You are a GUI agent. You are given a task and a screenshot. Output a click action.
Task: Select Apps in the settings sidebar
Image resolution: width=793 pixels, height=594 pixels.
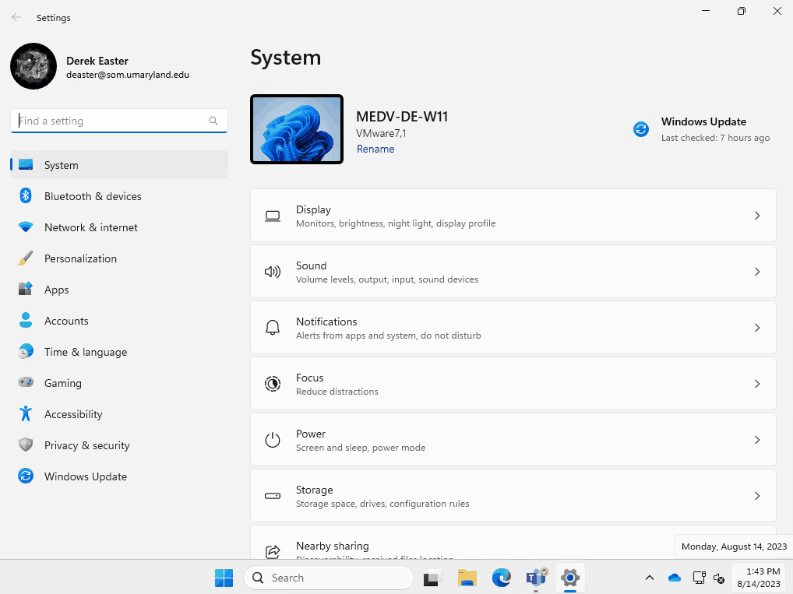point(56,290)
